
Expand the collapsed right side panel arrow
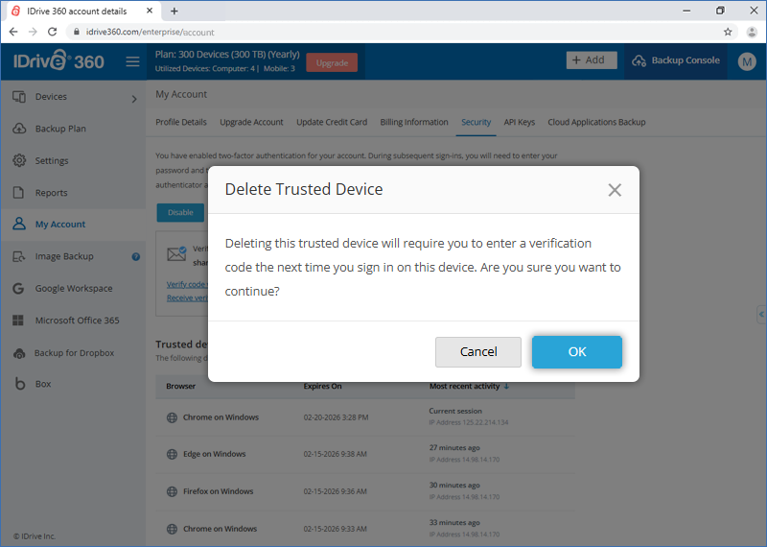click(761, 315)
